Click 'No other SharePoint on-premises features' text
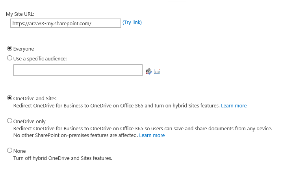The width and height of the screenshot is (282, 184). (x=75, y=135)
